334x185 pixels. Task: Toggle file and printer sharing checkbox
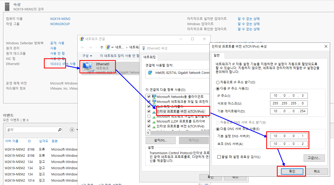(x=149, y=101)
